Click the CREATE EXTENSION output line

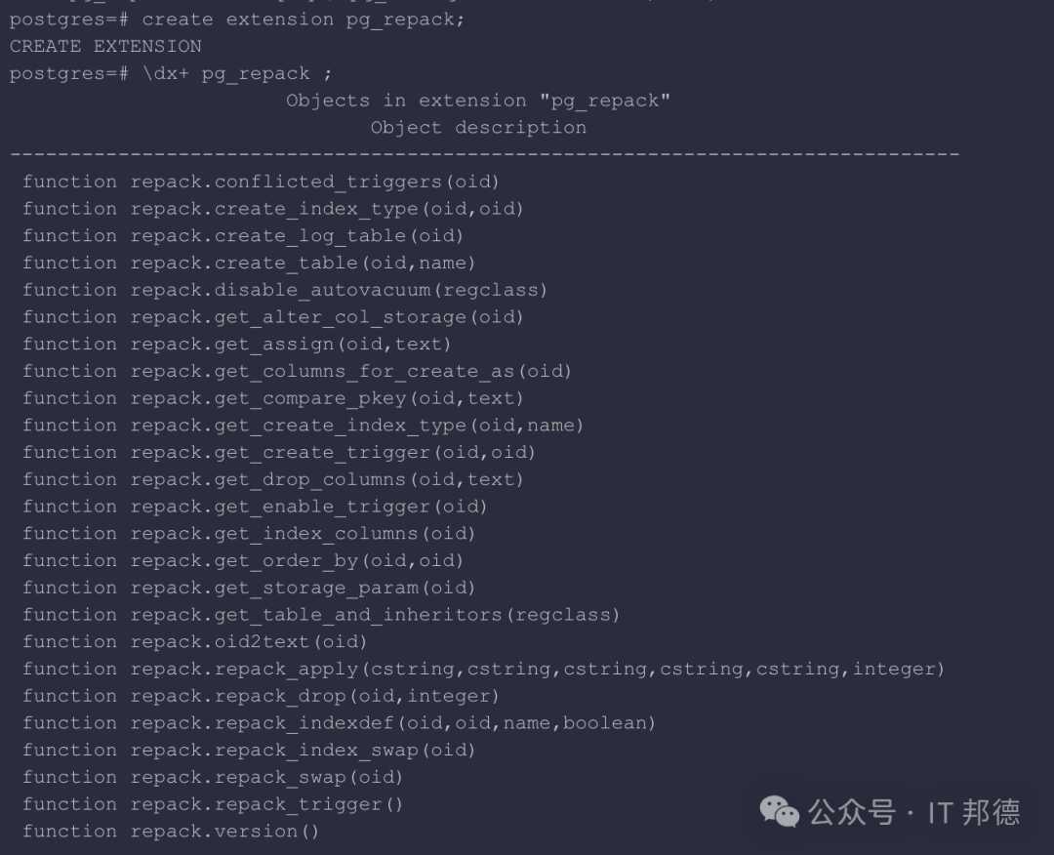point(105,47)
